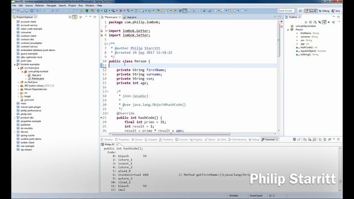
Task: Open the Window menu
Action: coord(90,6)
